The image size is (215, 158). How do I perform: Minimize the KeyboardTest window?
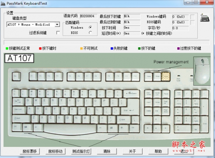coord(188,3)
